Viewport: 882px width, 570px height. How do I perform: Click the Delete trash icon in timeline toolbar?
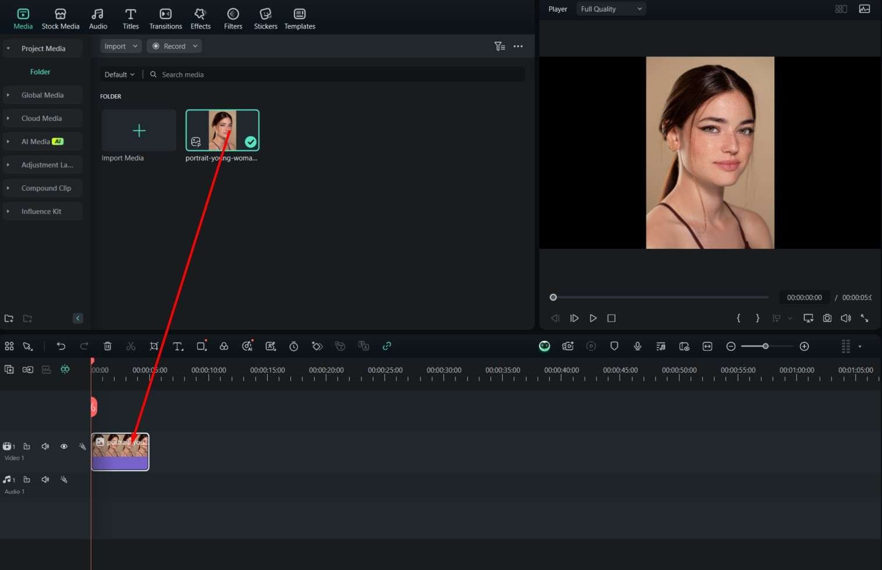[x=108, y=346]
